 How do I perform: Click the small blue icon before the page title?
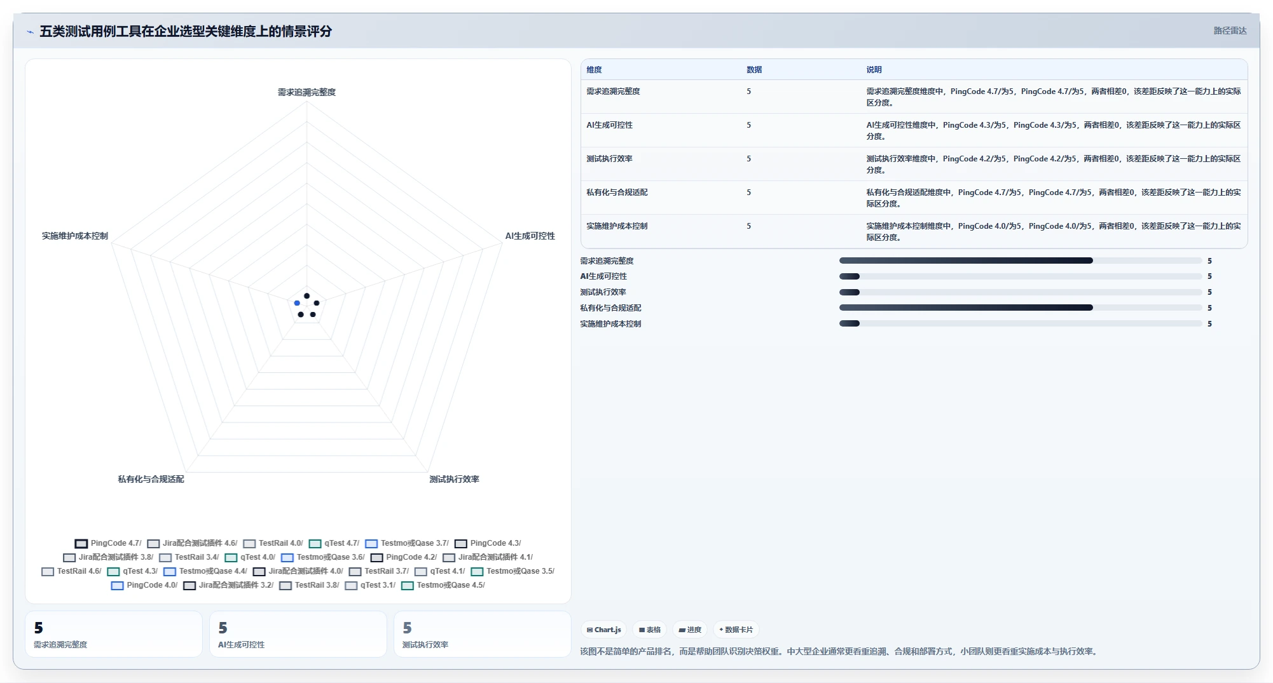[30, 32]
